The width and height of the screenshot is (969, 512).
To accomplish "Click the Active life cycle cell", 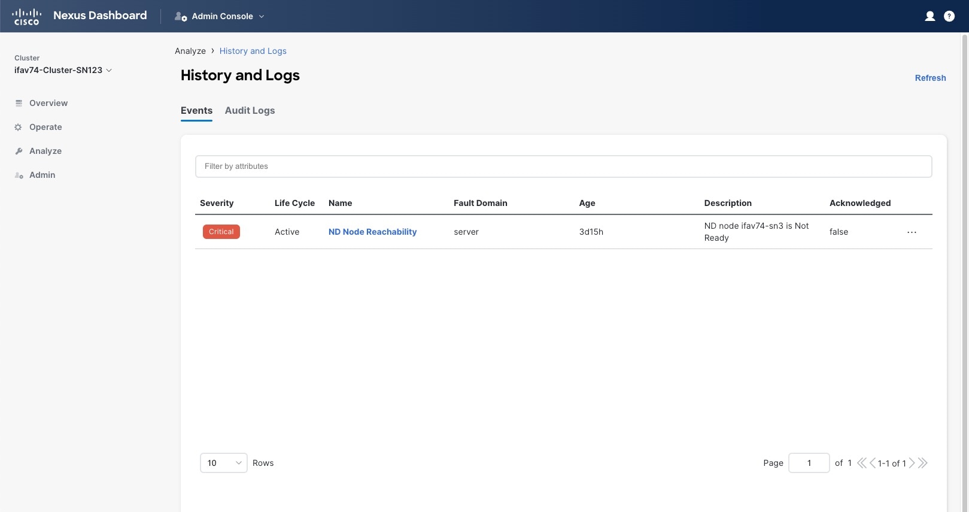I will [x=287, y=232].
